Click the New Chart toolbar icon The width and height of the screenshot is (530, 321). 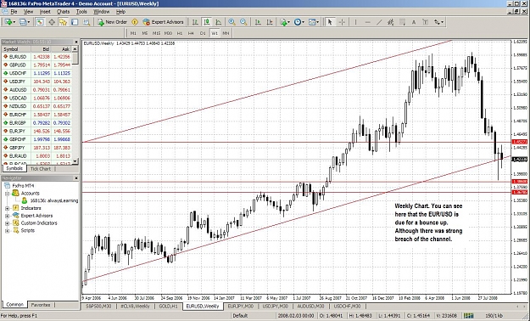(x=8, y=22)
